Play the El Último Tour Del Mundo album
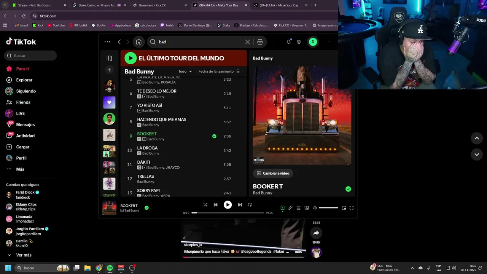487x274 pixels. (x=131, y=58)
